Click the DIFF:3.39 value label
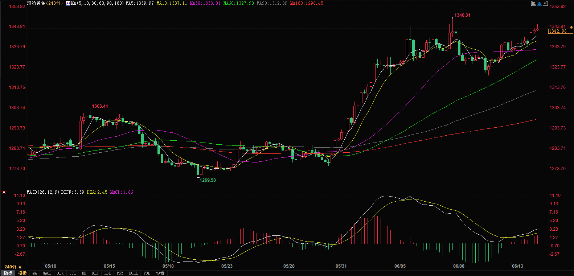The width and height of the screenshot is (574, 276). [x=73, y=192]
